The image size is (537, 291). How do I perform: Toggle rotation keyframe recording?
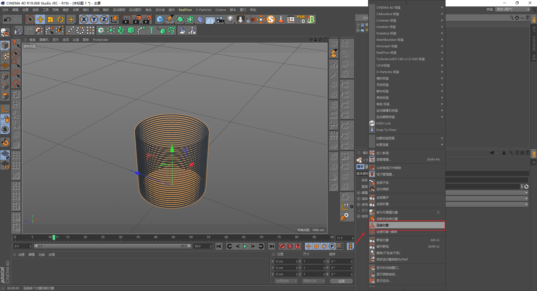324,246
